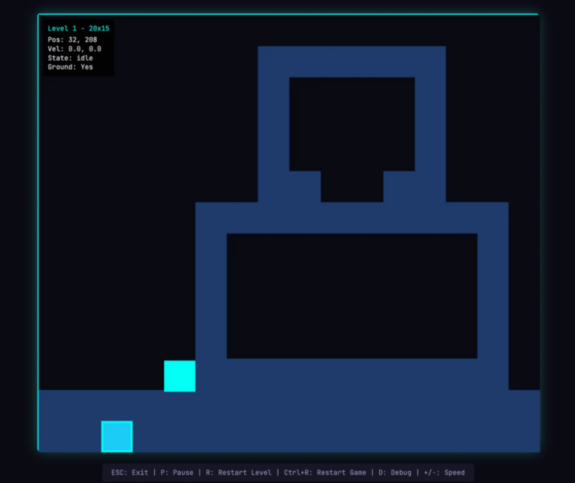Click the ESC: Exit hint
Viewport: 575px width, 483px height.
[x=129, y=473]
